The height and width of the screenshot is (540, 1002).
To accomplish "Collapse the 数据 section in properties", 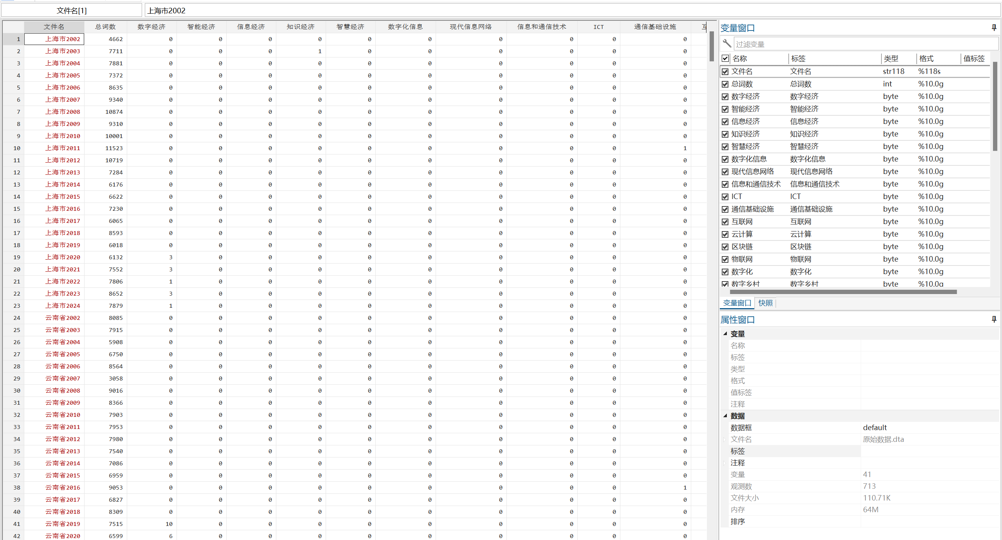I will 725,416.
